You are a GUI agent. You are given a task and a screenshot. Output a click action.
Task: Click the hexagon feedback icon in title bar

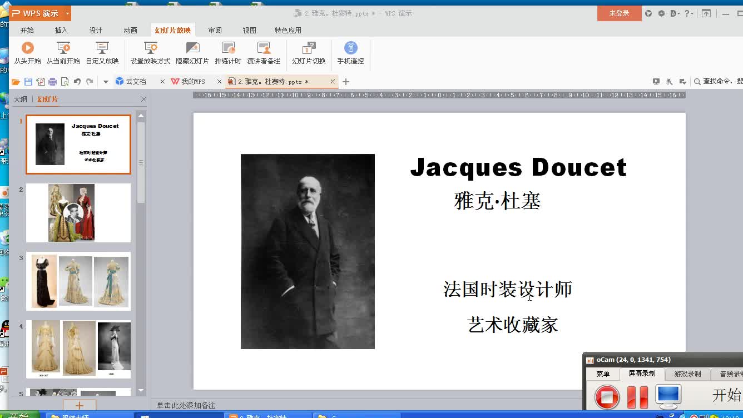[662, 13]
